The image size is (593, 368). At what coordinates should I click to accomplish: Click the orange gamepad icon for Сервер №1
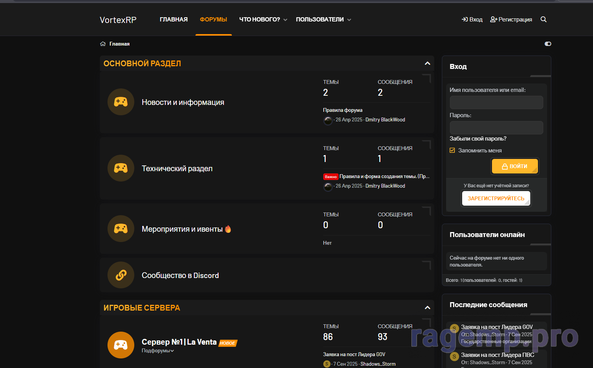(x=121, y=345)
